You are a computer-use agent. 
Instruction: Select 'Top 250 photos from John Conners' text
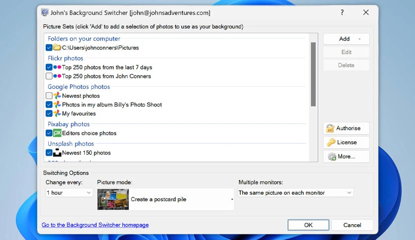point(106,76)
